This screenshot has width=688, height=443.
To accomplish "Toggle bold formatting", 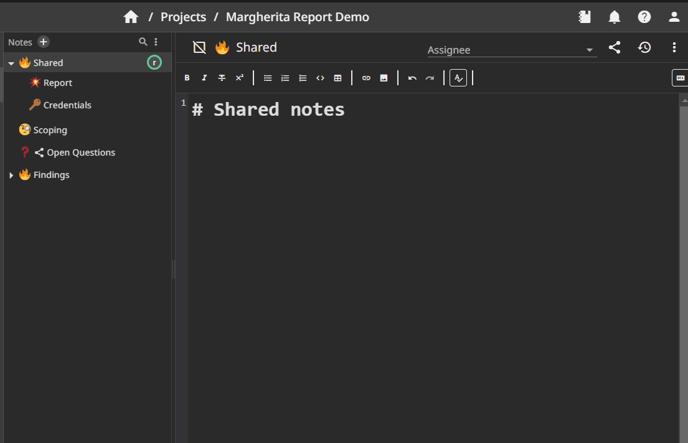I will click(187, 78).
